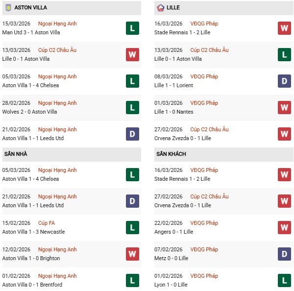294x291 pixels.
Task: Select the L badge for Lyon 1-0 Lille
Action: pyautogui.click(x=284, y=280)
